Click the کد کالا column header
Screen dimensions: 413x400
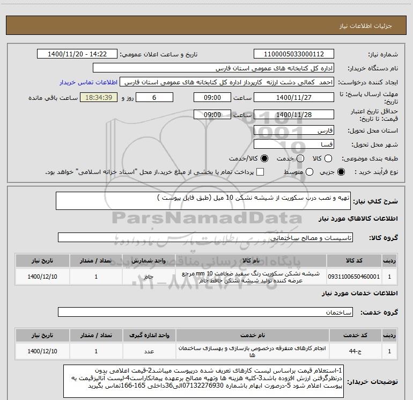pos(354,260)
